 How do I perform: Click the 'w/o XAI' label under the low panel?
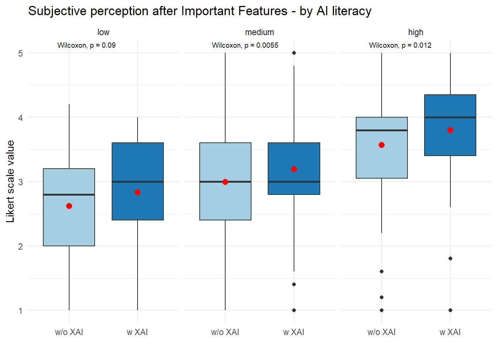(69, 332)
